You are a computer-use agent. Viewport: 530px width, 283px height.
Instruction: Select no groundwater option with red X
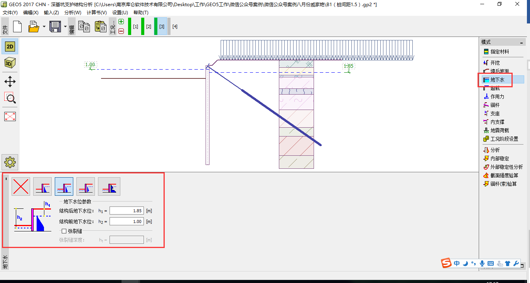(21, 187)
